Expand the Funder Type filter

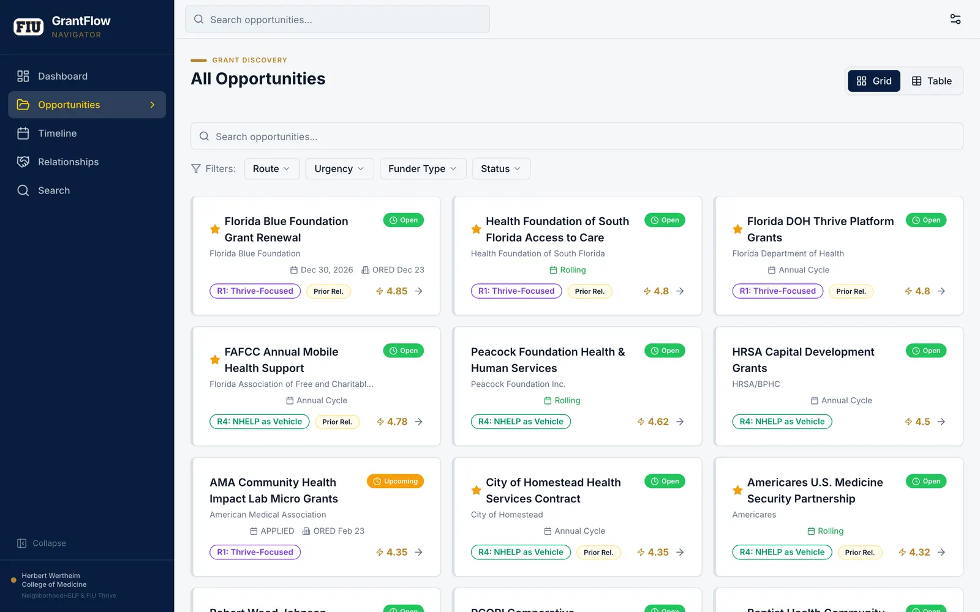pos(423,169)
